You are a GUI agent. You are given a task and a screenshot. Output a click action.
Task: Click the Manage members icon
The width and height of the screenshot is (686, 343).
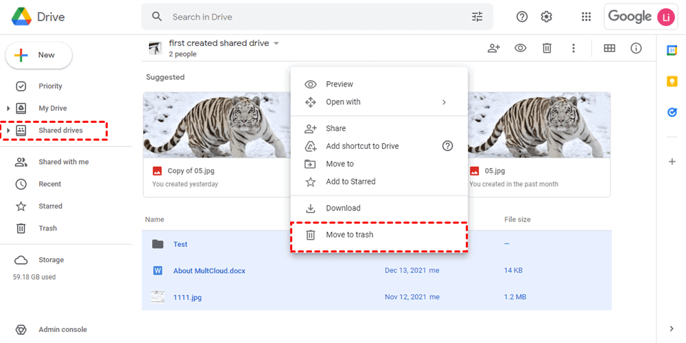point(494,48)
